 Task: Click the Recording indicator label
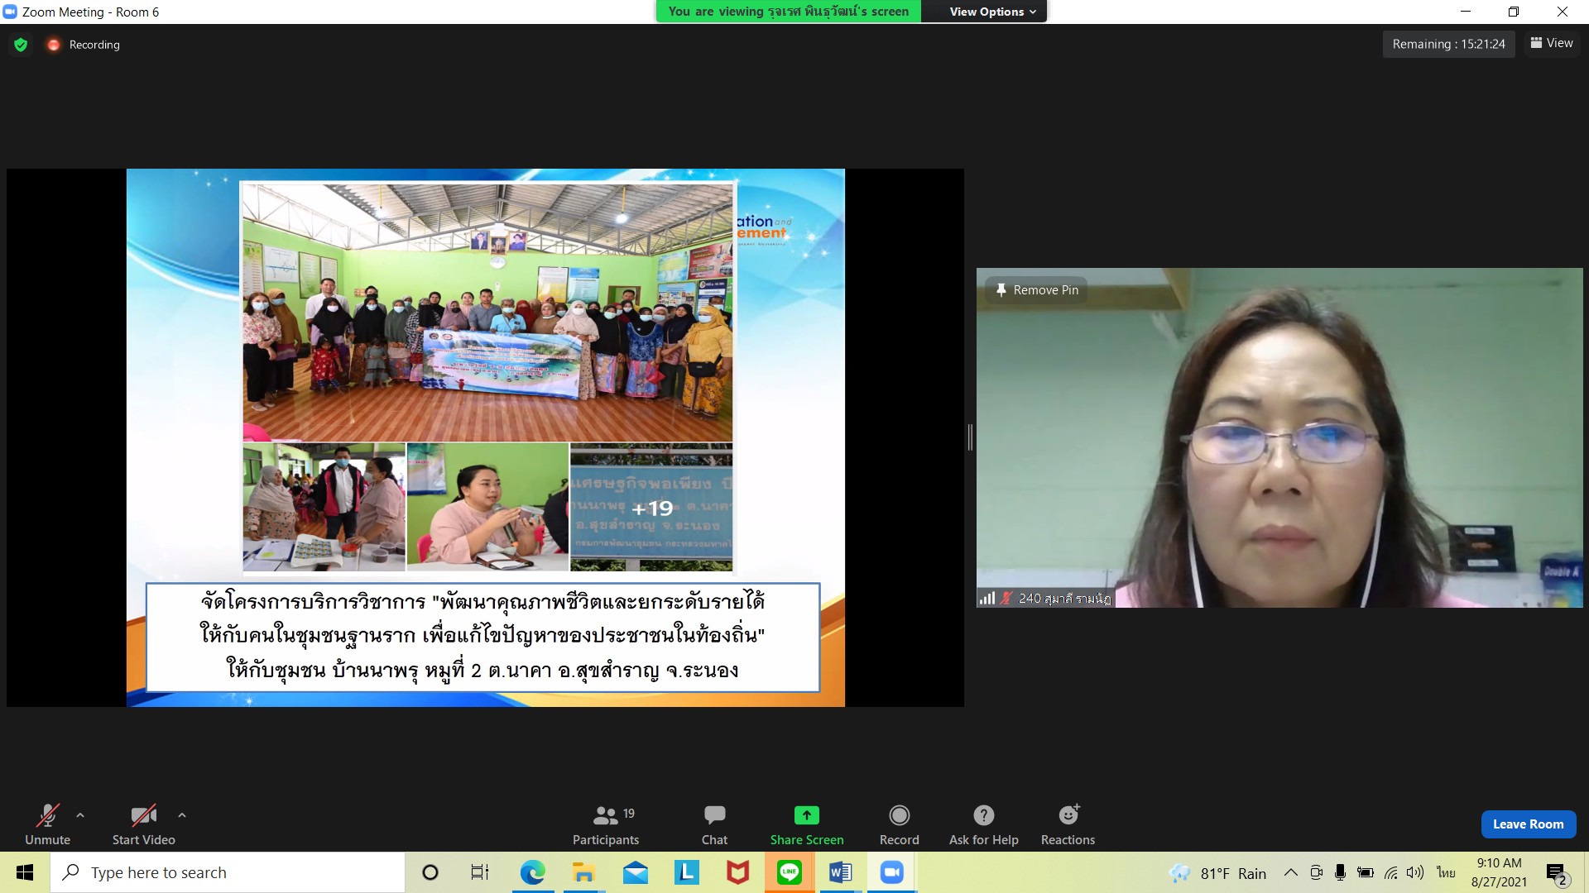click(94, 45)
